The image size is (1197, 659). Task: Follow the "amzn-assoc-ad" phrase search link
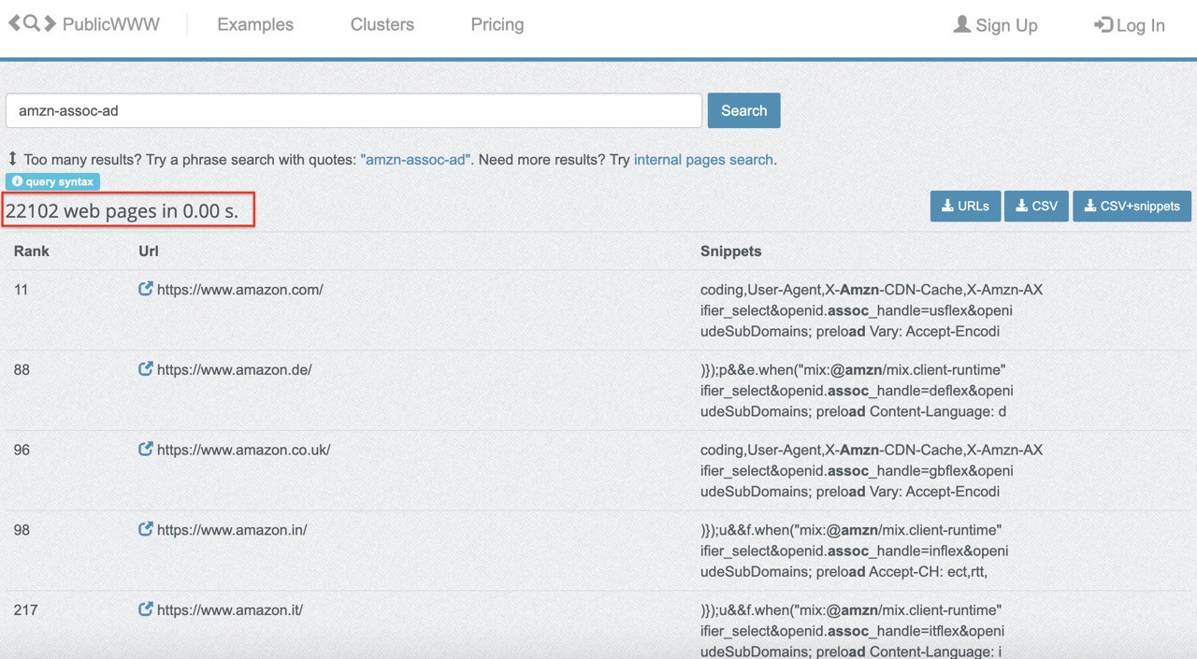[x=415, y=160]
